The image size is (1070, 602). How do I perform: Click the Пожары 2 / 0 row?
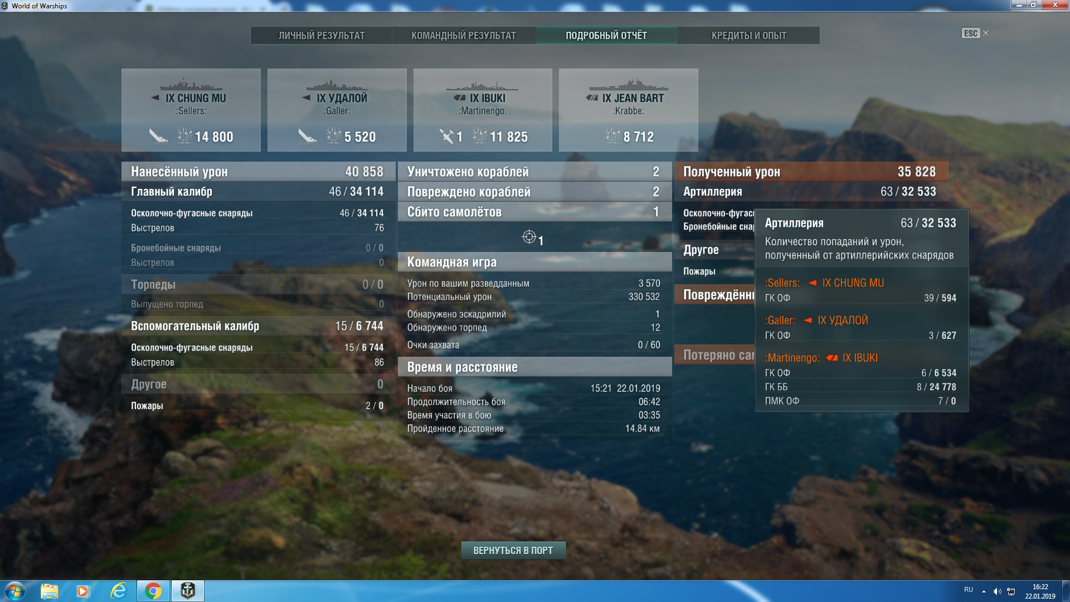257,406
